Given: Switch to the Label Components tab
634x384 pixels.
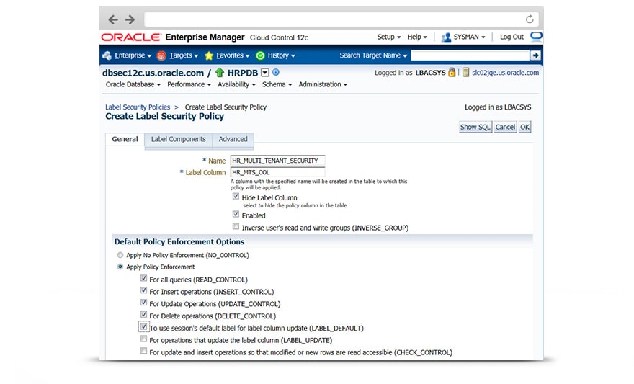Looking at the screenshot, I should [178, 139].
